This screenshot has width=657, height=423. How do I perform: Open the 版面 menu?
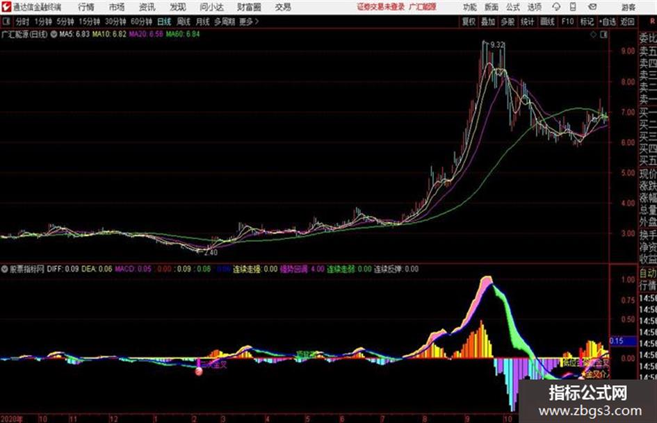tap(492, 7)
